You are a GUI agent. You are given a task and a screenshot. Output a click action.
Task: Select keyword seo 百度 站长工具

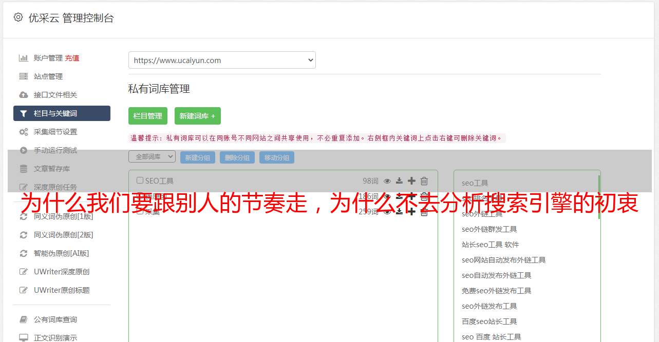coord(492,337)
